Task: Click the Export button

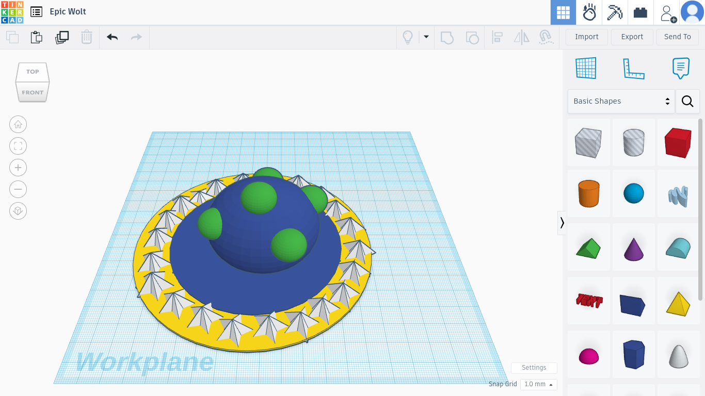Action: 632,37
